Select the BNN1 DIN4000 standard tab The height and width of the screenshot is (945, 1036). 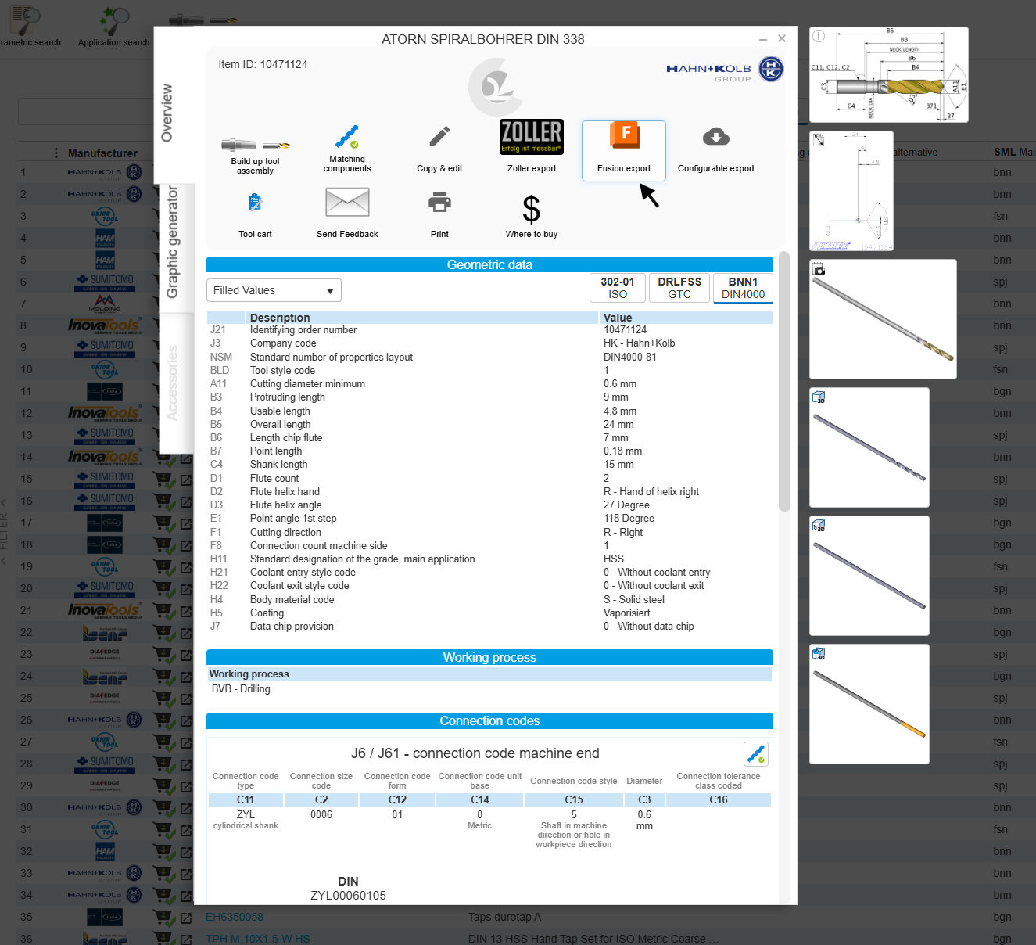click(743, 288)
